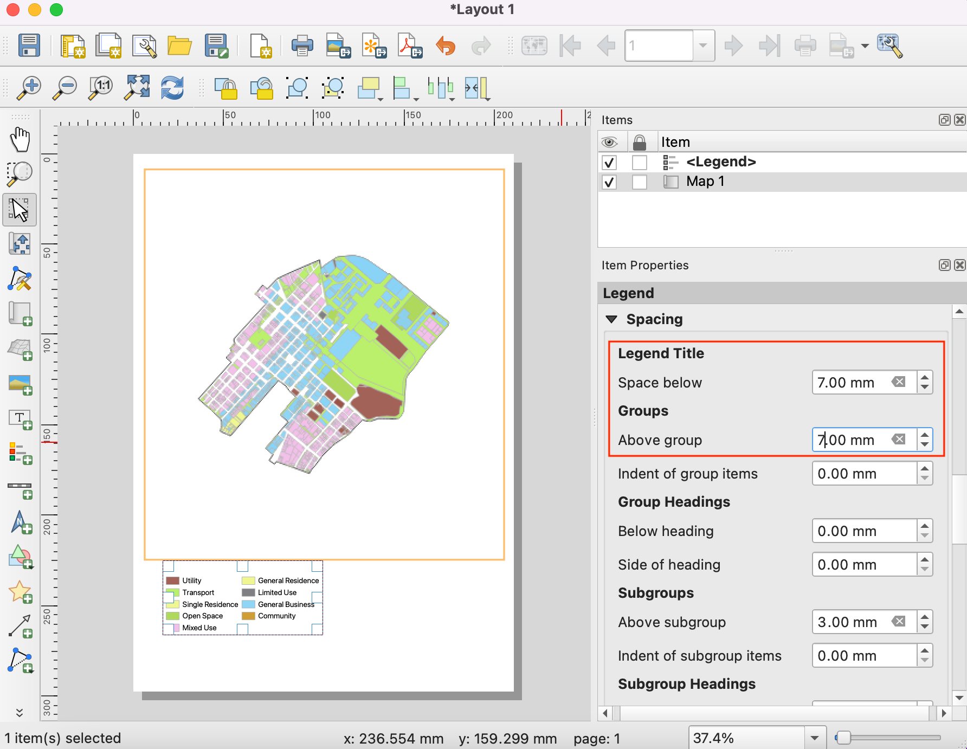Viewport: 967px width, 749px height.
Task: Click the zoom slider handle
Action: [x=843, y=738]
